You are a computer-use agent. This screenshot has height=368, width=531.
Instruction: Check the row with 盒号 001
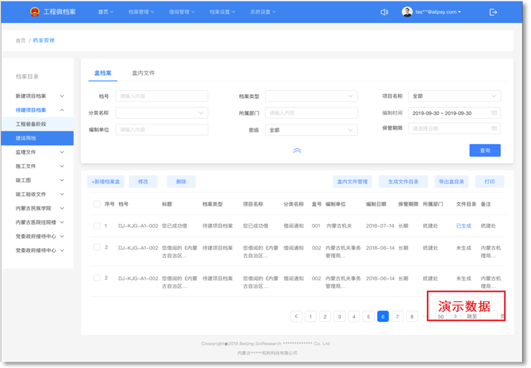point(96,226)
